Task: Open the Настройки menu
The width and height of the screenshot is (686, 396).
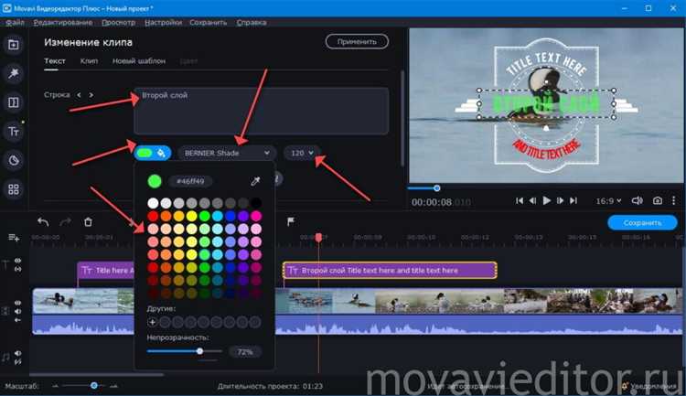Action: click(x=163, y=22)
